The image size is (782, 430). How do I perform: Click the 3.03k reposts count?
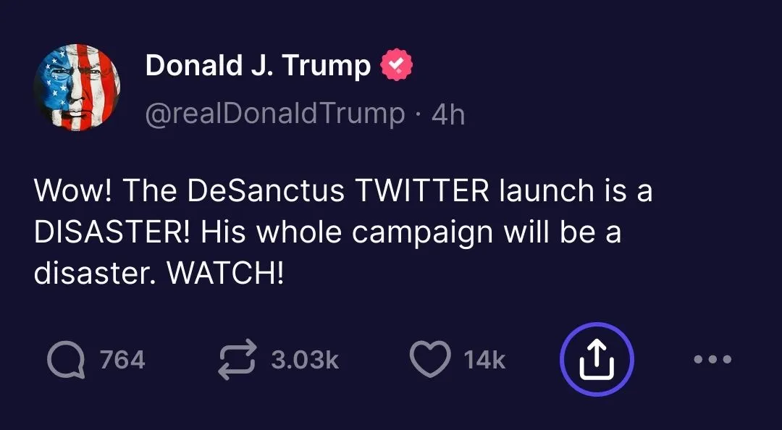(x=305, y=360)
